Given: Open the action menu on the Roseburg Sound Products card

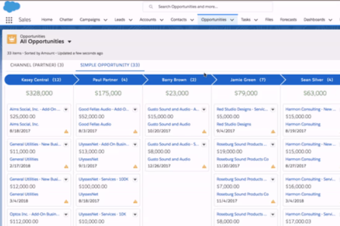Looking at the screenshot, I should coord(273,144).
